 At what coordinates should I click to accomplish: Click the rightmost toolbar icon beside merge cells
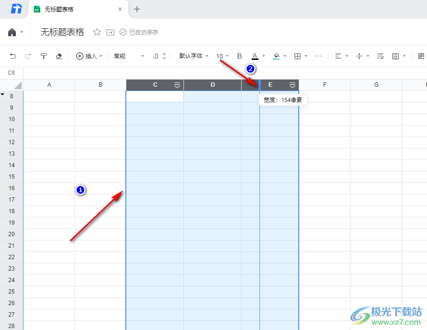click(421, 56)
